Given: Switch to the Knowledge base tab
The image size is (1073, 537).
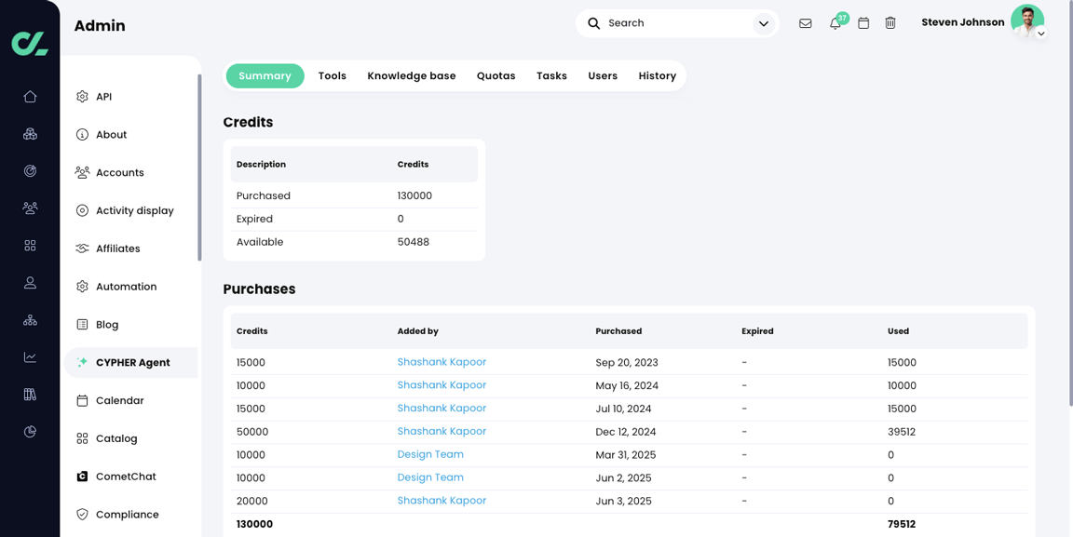Looking at the screenshot, I should pyautogui.click(x=411, y=75).
